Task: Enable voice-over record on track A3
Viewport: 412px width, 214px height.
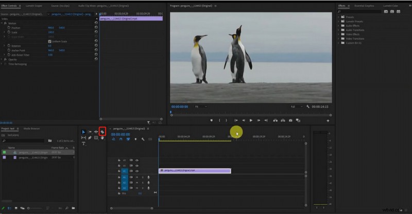Action: pos(148,188)
